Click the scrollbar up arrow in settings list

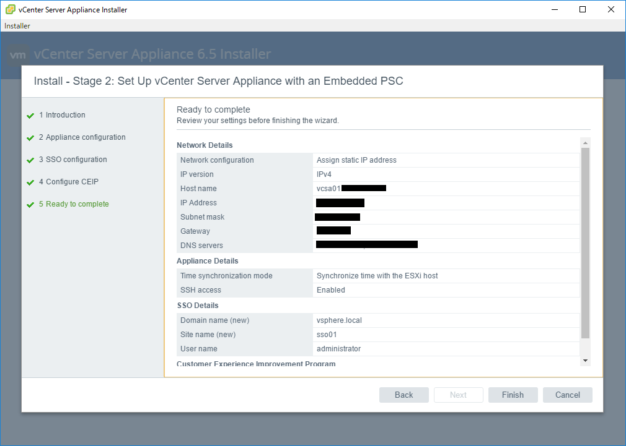tap(585, 143)
